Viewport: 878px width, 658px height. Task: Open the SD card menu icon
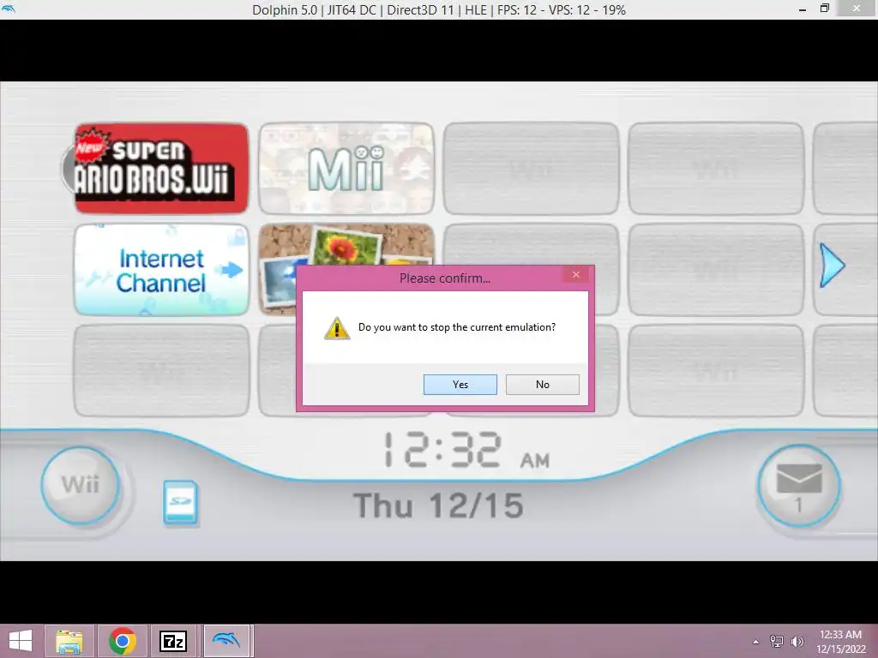click(180, 502)
